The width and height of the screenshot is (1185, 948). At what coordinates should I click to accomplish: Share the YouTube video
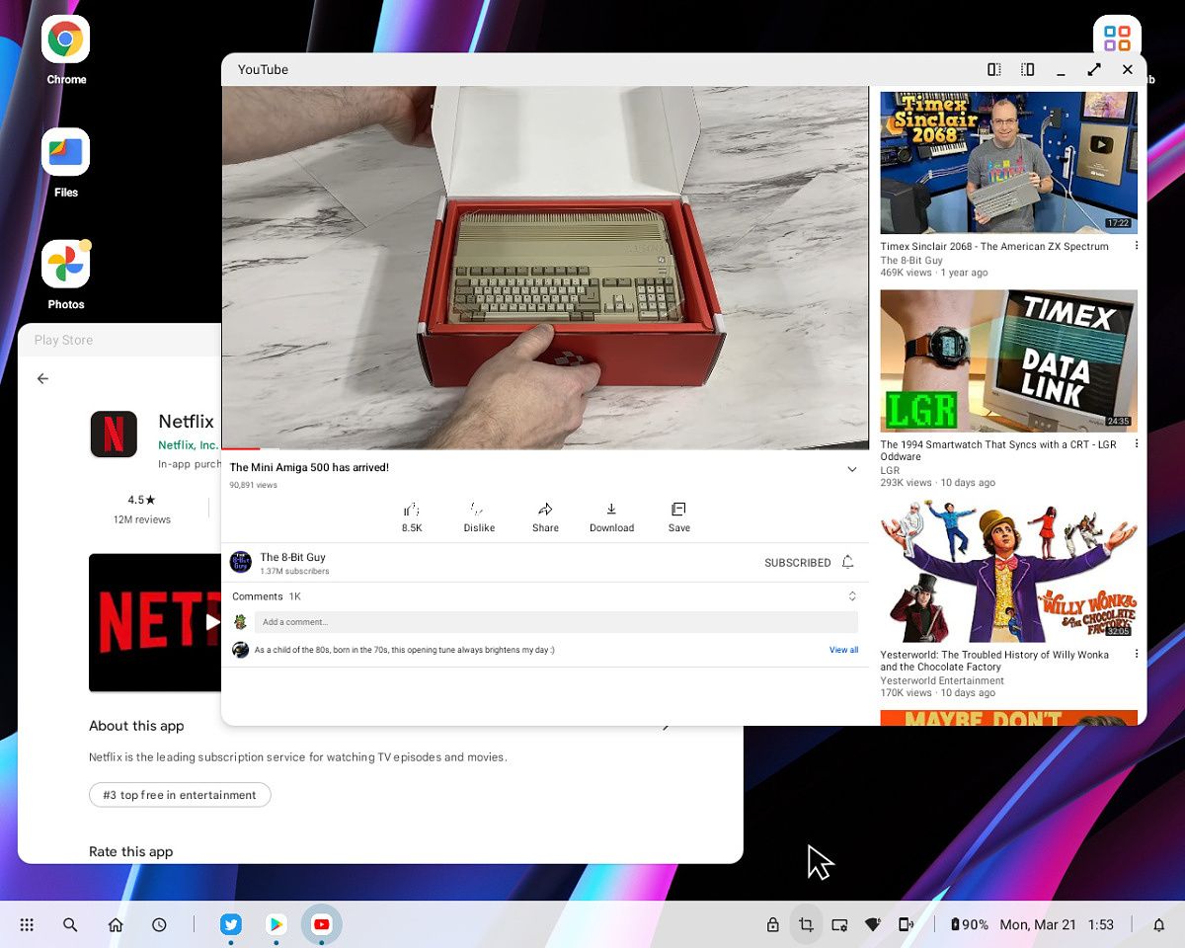point(545,516)
